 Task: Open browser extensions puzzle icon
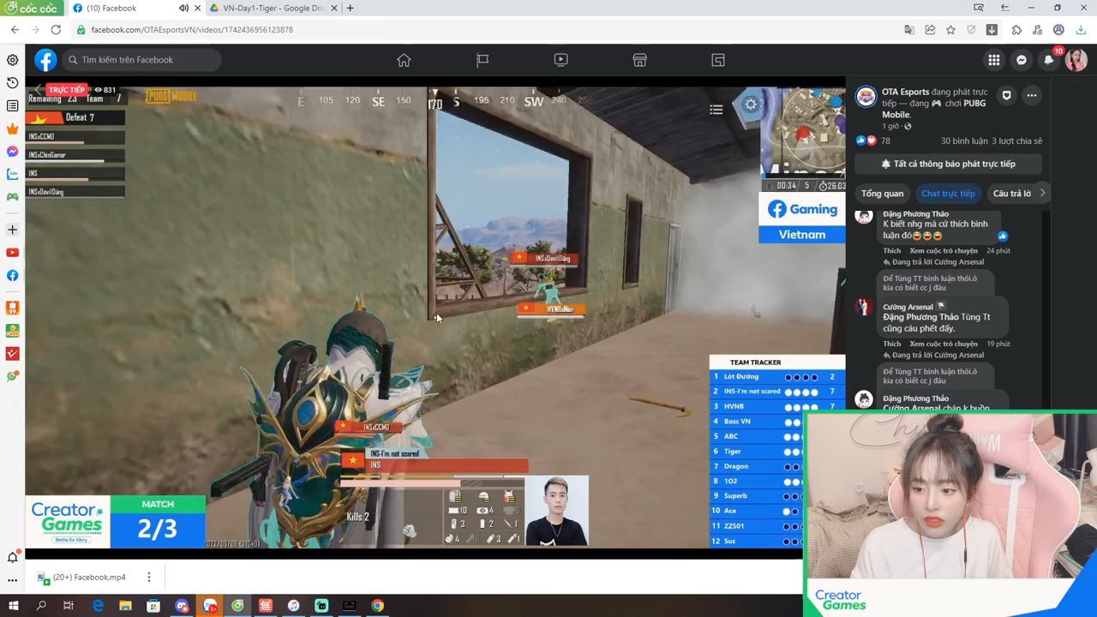(x=1016, y=30)
